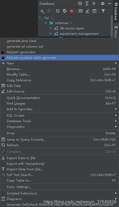Open Database panel settings gear

coord(103,3)
